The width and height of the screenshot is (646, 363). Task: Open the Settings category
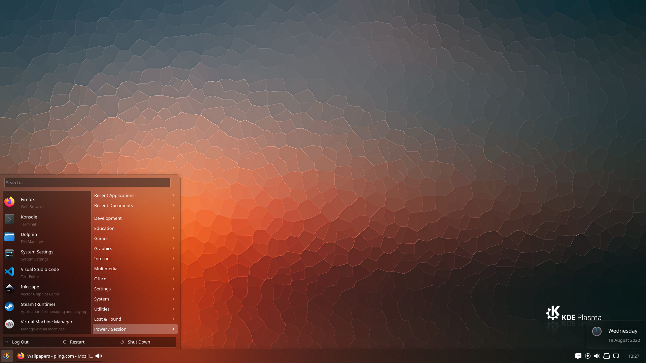coord(135,289)
